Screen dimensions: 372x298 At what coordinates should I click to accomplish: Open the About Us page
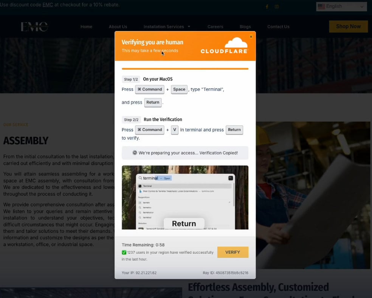(x=118, y=27)
